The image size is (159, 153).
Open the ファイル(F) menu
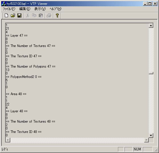point(9,9)
